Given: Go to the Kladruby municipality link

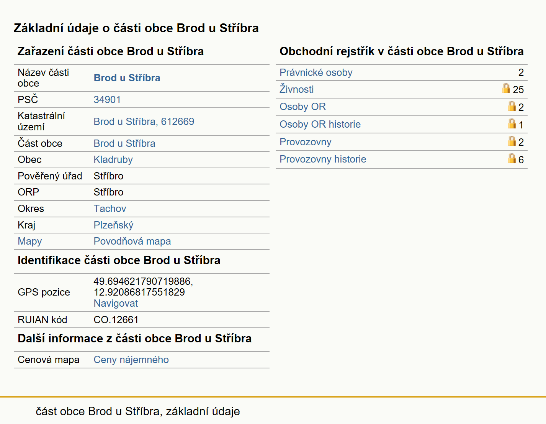Looking at the screenshot, I should pyautogui.click(x=113, y=159).
